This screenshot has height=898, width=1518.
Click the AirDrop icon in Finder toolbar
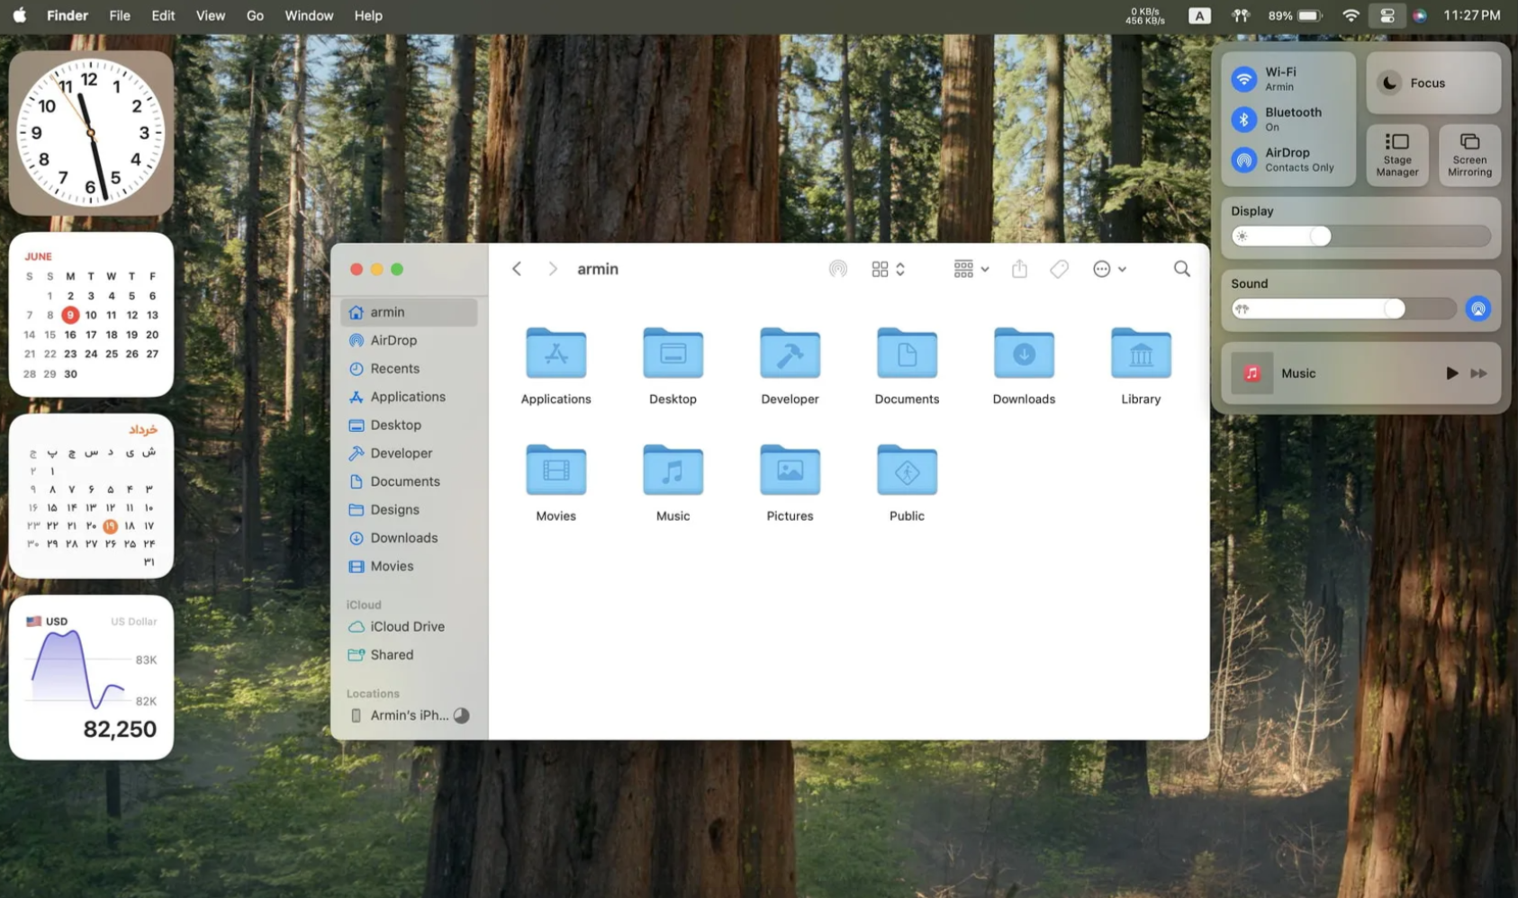coord(837,269)
